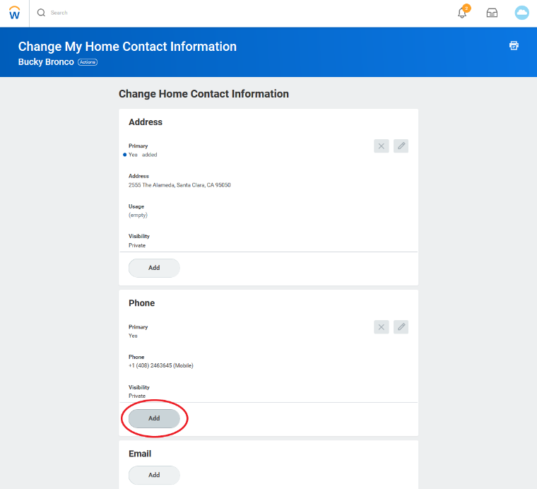Click the Private visibility value under Phone
This screenshot has height=489, width=537.
click(137, 396)
